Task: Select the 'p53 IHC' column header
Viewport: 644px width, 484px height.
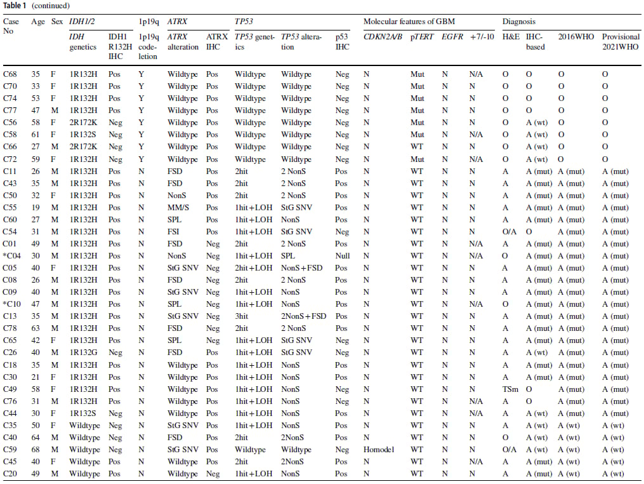Action: click(x=342, y=42)
